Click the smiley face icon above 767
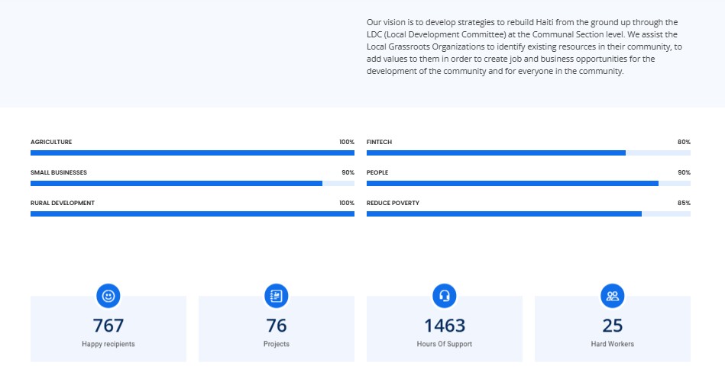This screenshot has height=382, width=725. click(108, 296)
